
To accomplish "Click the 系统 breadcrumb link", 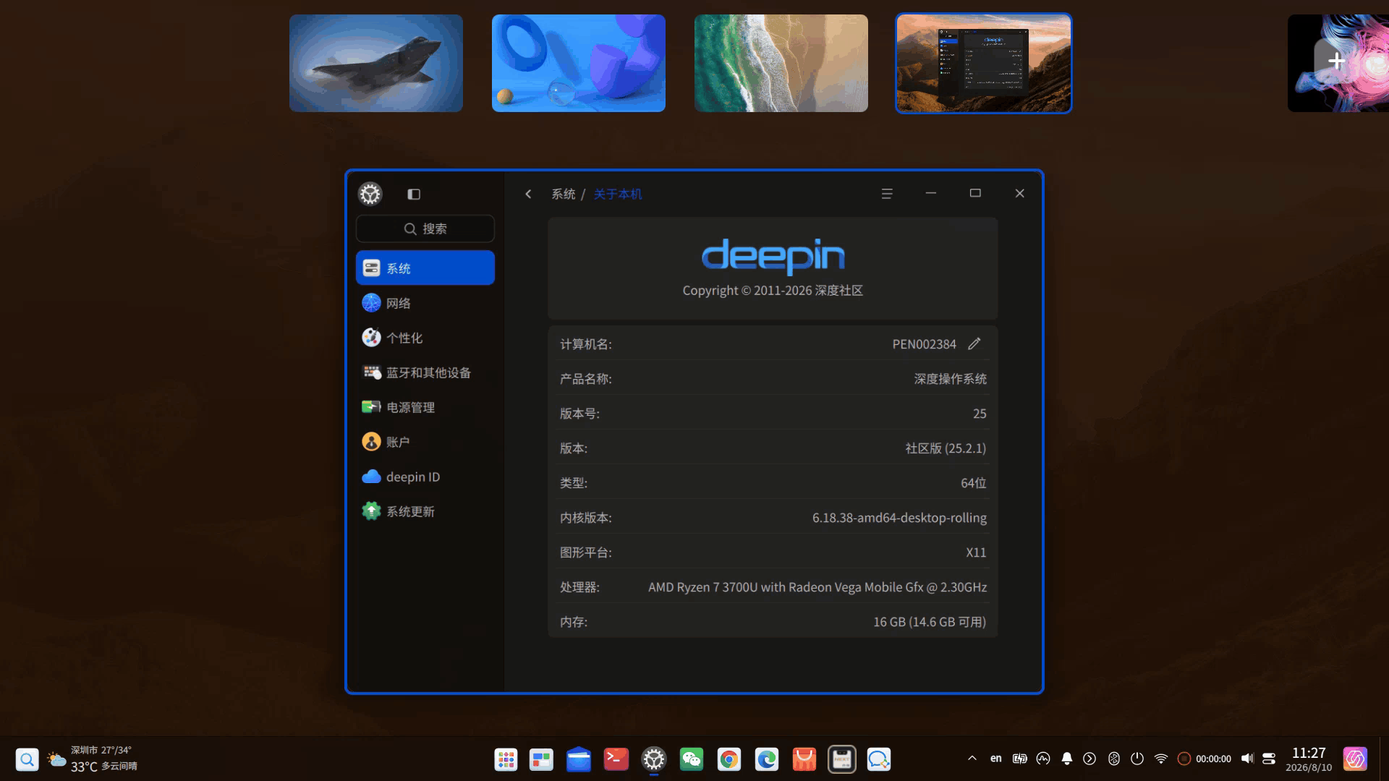I will [564, 194].
